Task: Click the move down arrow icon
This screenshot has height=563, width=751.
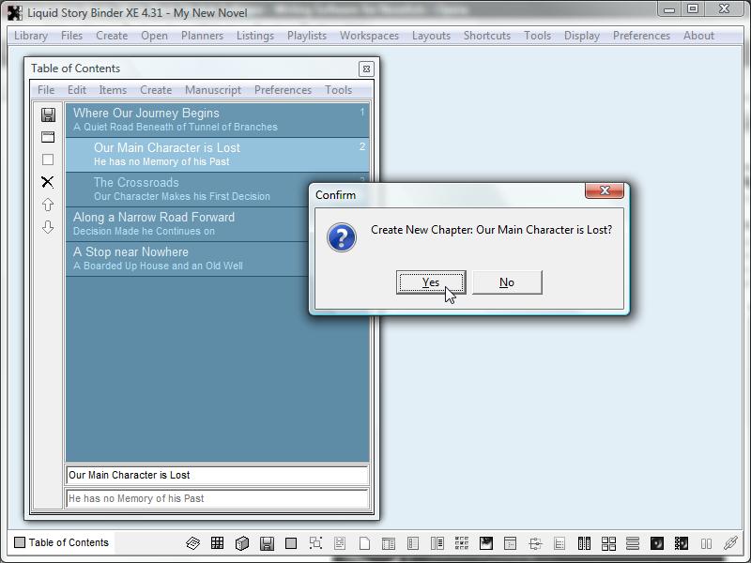Action: point(48,227)
